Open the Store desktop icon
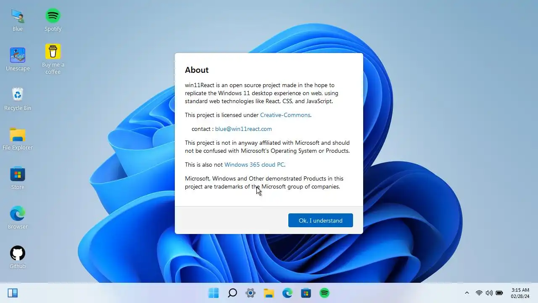Image resolution: width=538 pixels, height=303 pixels. 18,178
